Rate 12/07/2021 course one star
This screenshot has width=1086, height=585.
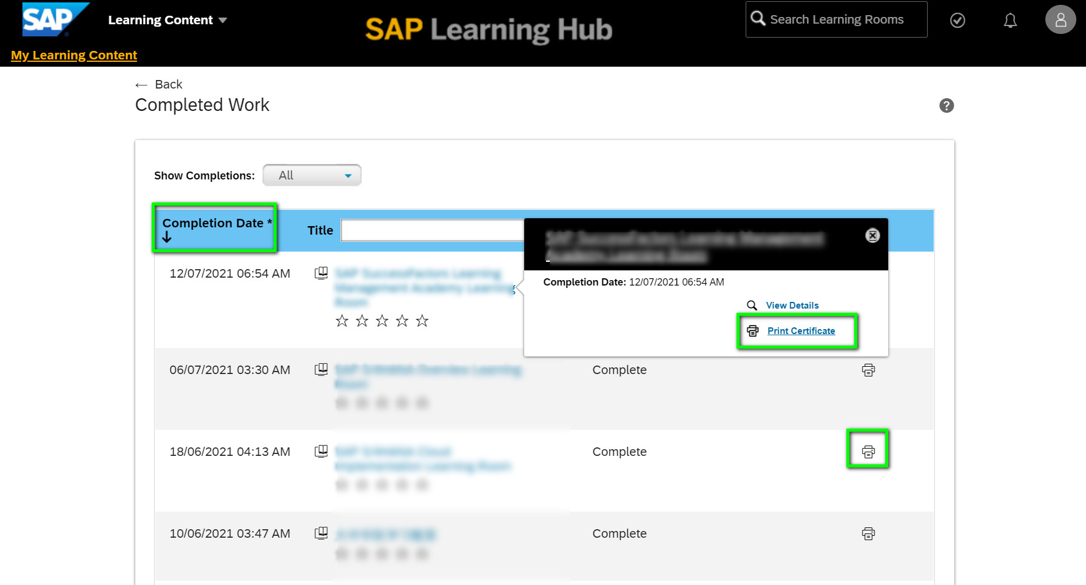pos(342,321)
